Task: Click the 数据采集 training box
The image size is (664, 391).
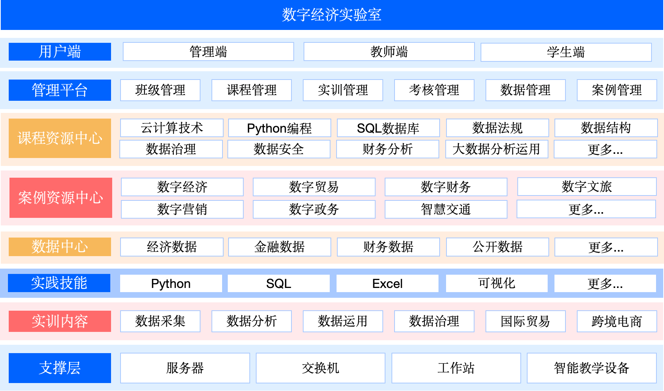Action: 160,321
